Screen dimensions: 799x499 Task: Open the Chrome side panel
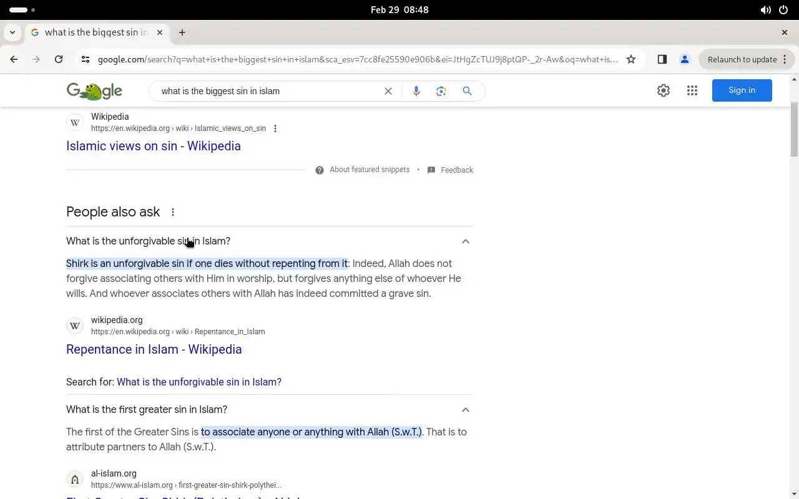tap(662, 59)
